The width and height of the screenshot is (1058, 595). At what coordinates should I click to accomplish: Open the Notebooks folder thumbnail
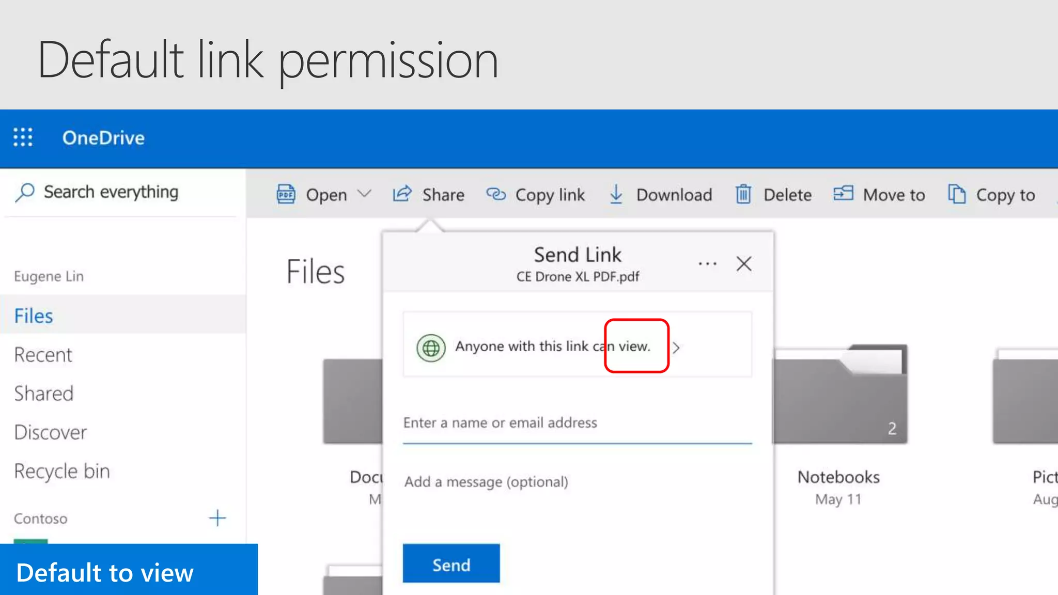pyautogui.click(x=840, y=395)
